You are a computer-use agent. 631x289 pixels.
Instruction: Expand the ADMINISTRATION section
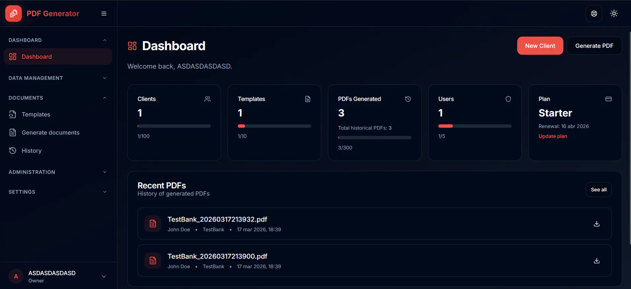58,172
